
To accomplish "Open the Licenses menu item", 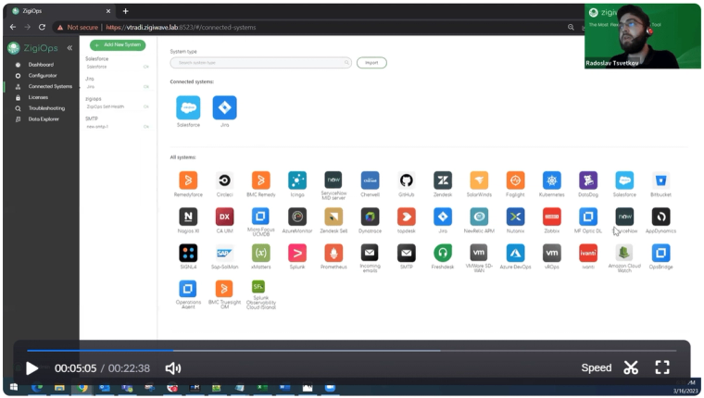I will 38,97.
